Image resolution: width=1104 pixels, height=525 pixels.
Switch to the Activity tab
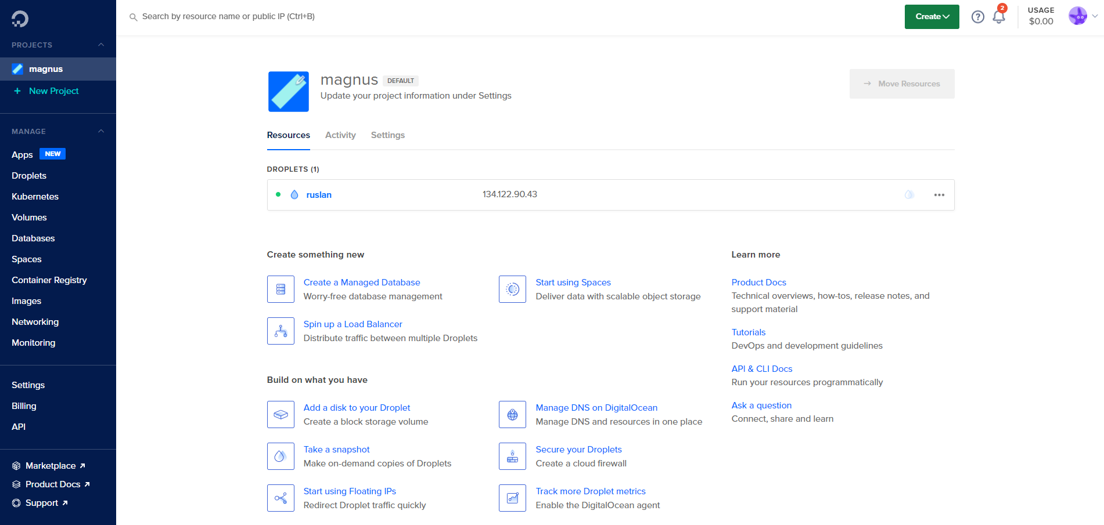[x=340, y=135]
